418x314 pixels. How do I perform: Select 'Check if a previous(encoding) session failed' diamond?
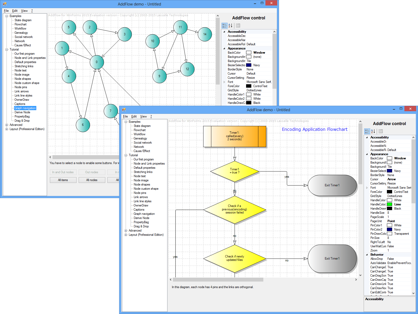tap(235, 210)
